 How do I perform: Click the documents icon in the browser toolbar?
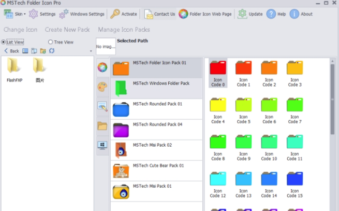[x=34, y=51]
